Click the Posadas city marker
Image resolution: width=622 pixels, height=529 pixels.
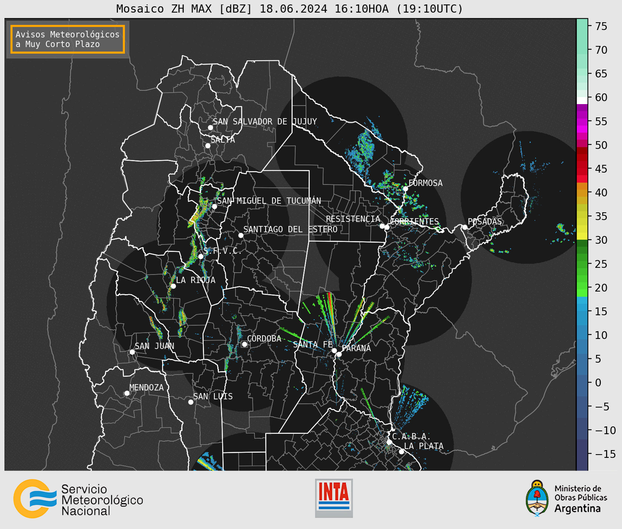[465, 227]
